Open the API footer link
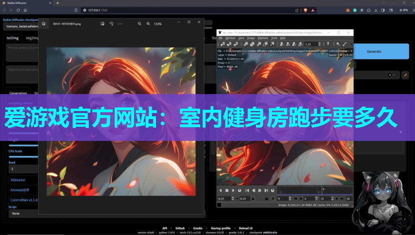Screen dimensions: 415x235 click(x=165, y=228)
